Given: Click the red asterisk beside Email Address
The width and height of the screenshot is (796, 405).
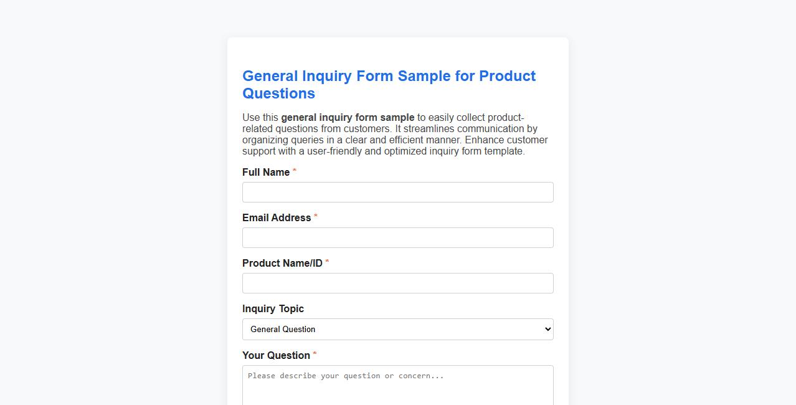Looking at the screenshot, I should pyautogui.click(x=316, y=216).
